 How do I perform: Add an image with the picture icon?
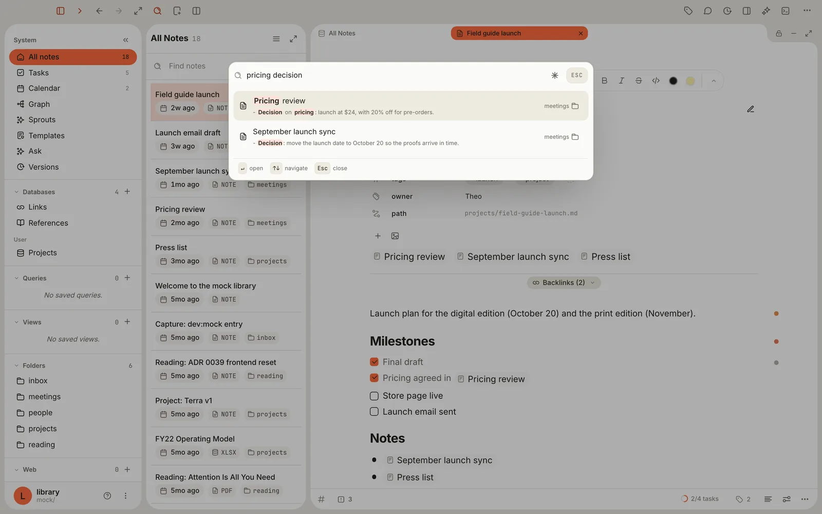395,236
